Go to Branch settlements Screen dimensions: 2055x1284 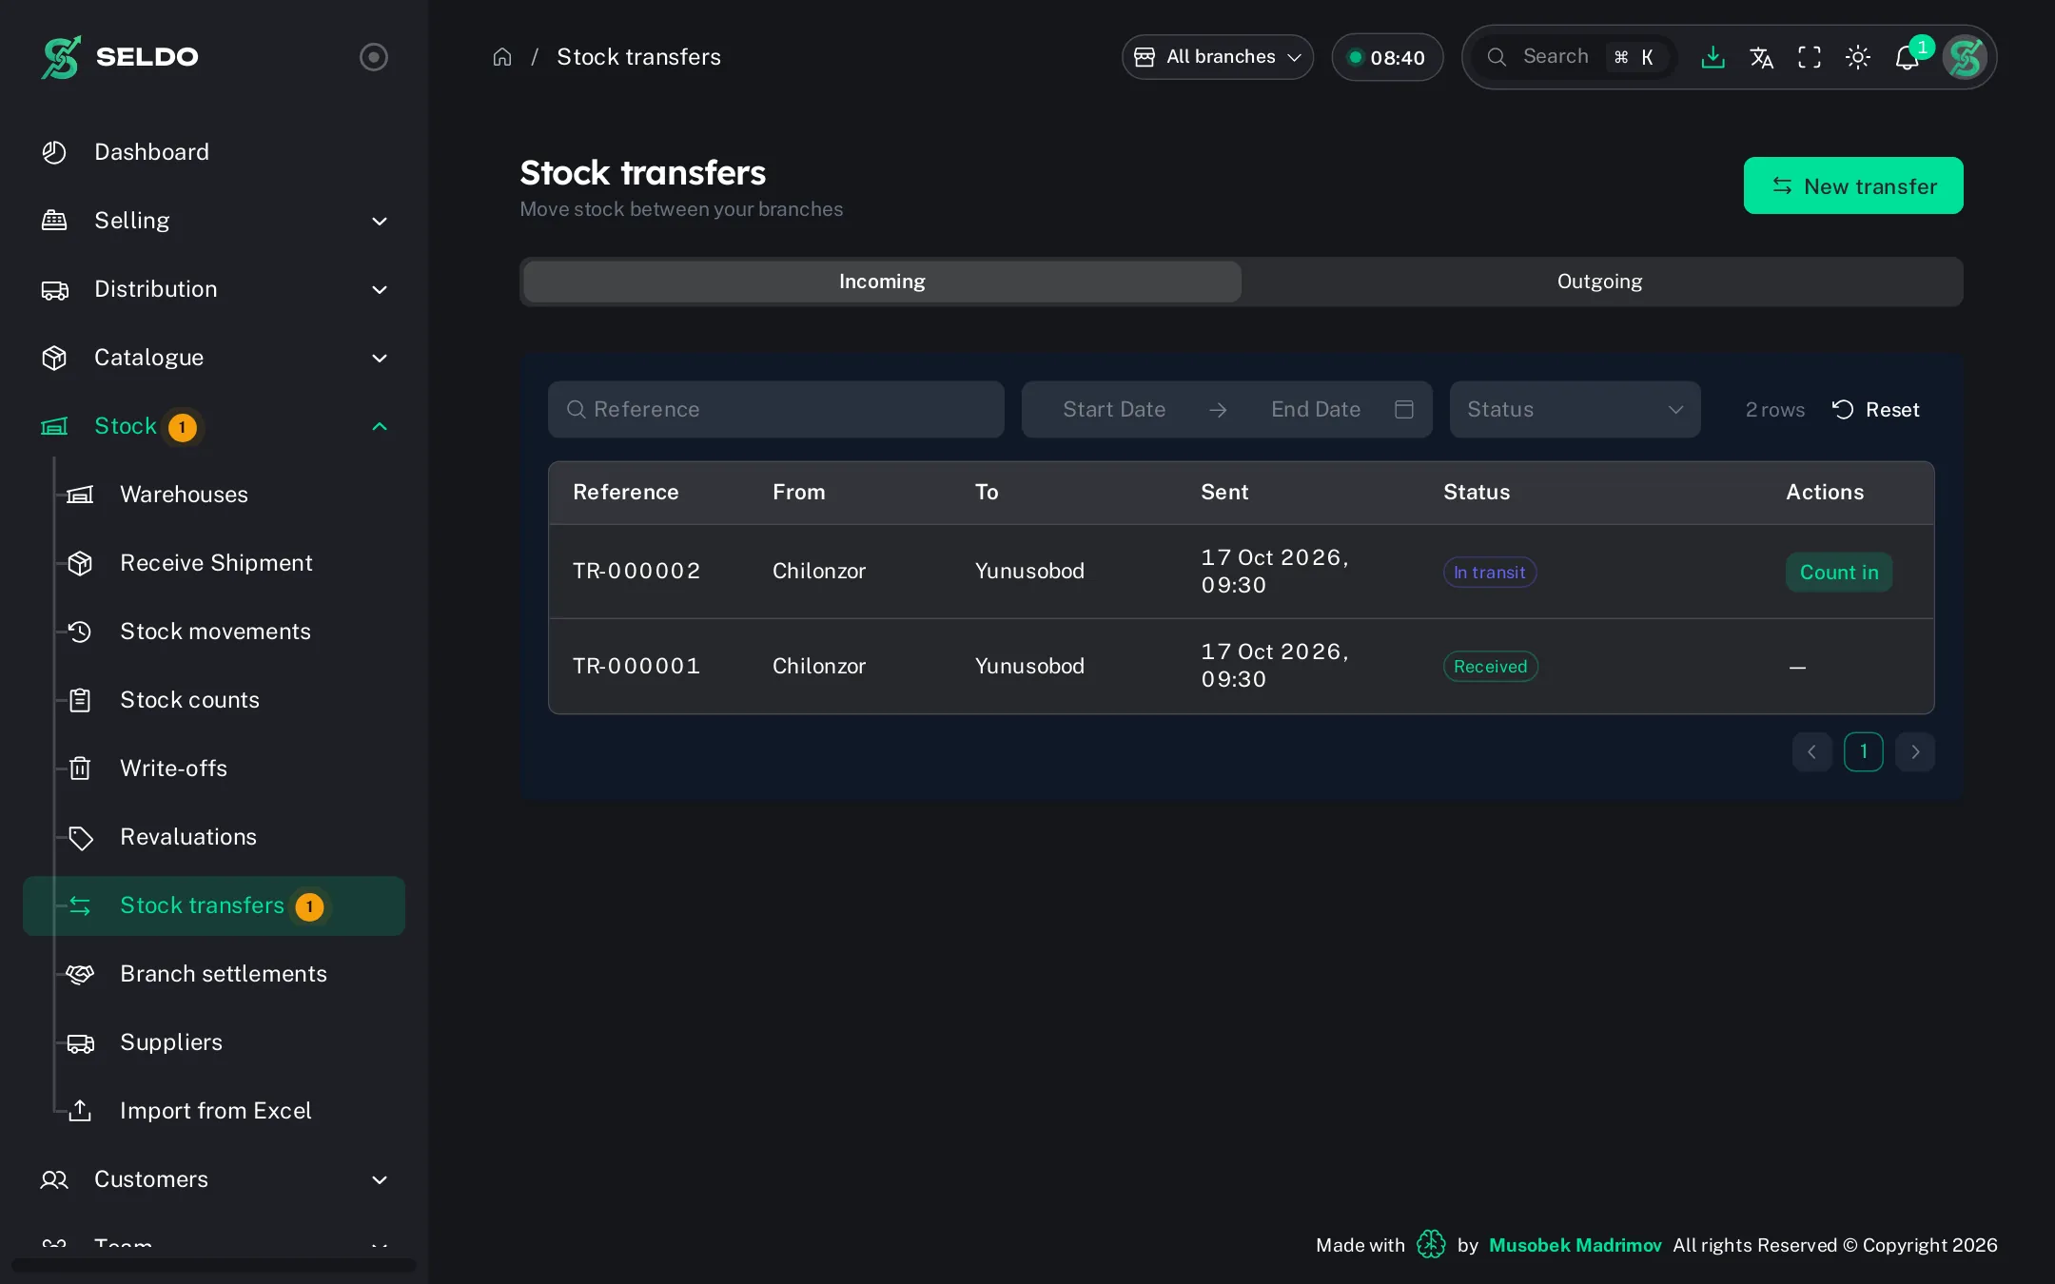(x=224, y=974)
